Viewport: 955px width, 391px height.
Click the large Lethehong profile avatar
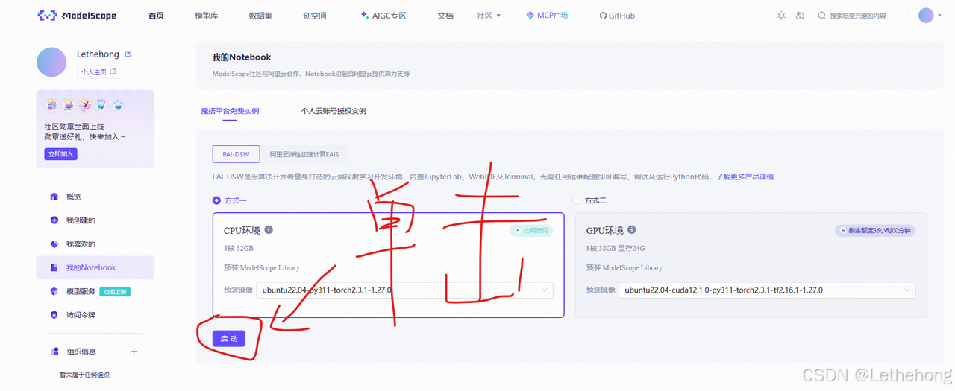click(51, 62)
